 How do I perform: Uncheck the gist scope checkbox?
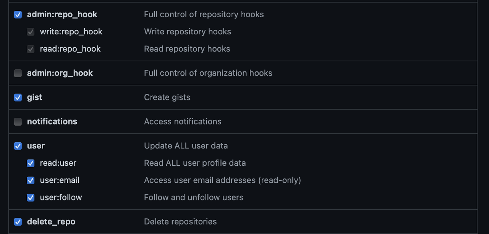click(x=18, y=97)
